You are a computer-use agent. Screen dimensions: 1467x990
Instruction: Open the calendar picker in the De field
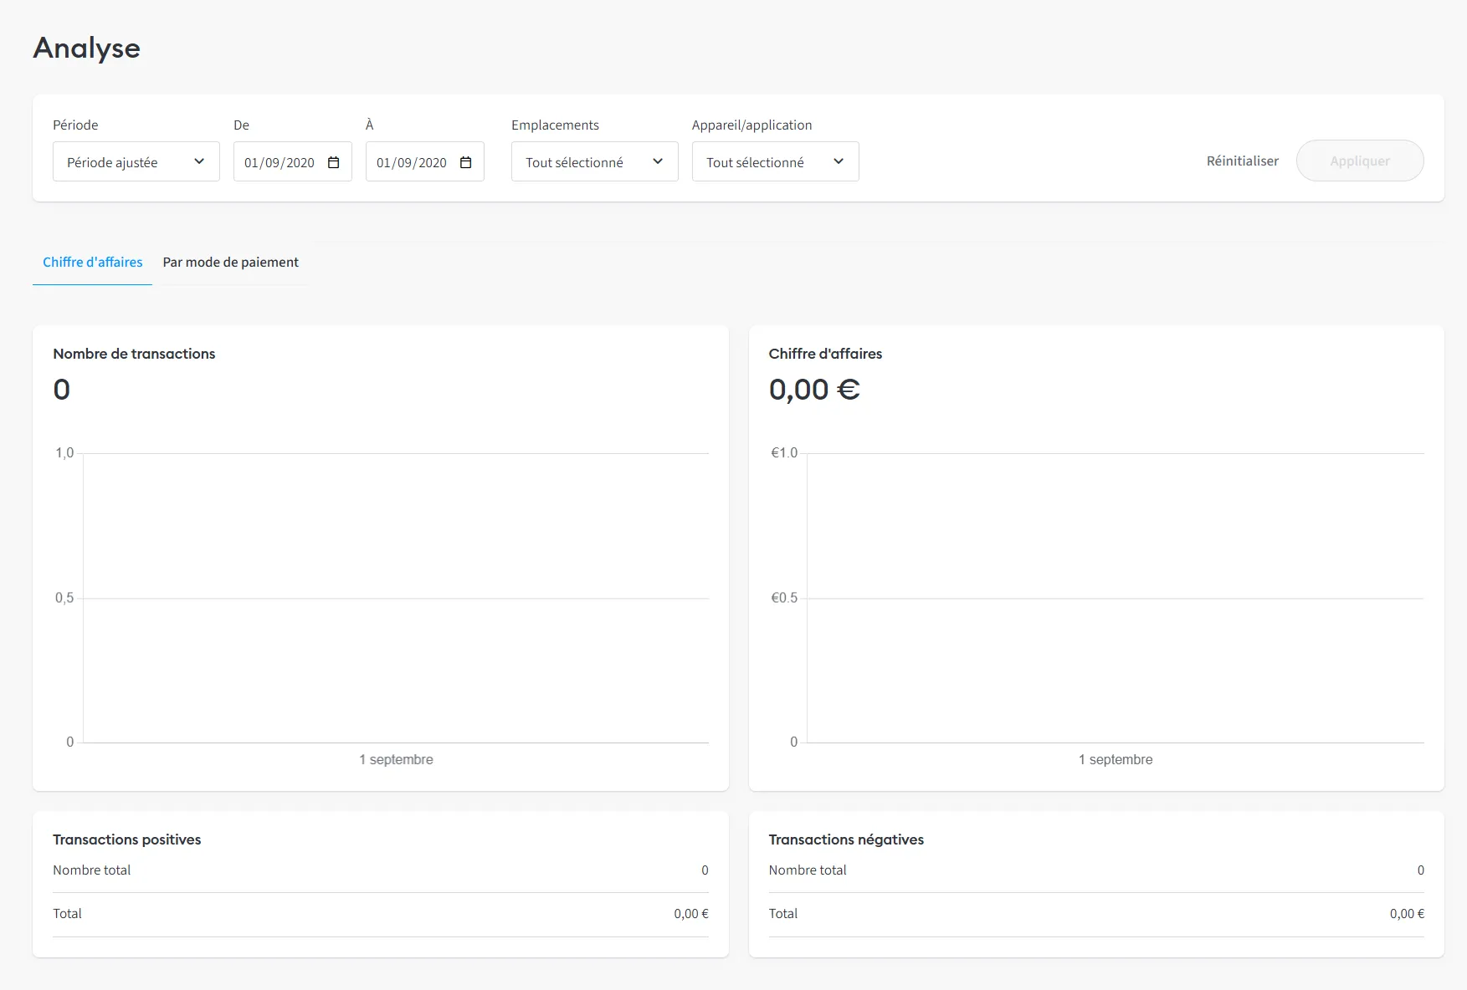[333, 162]
